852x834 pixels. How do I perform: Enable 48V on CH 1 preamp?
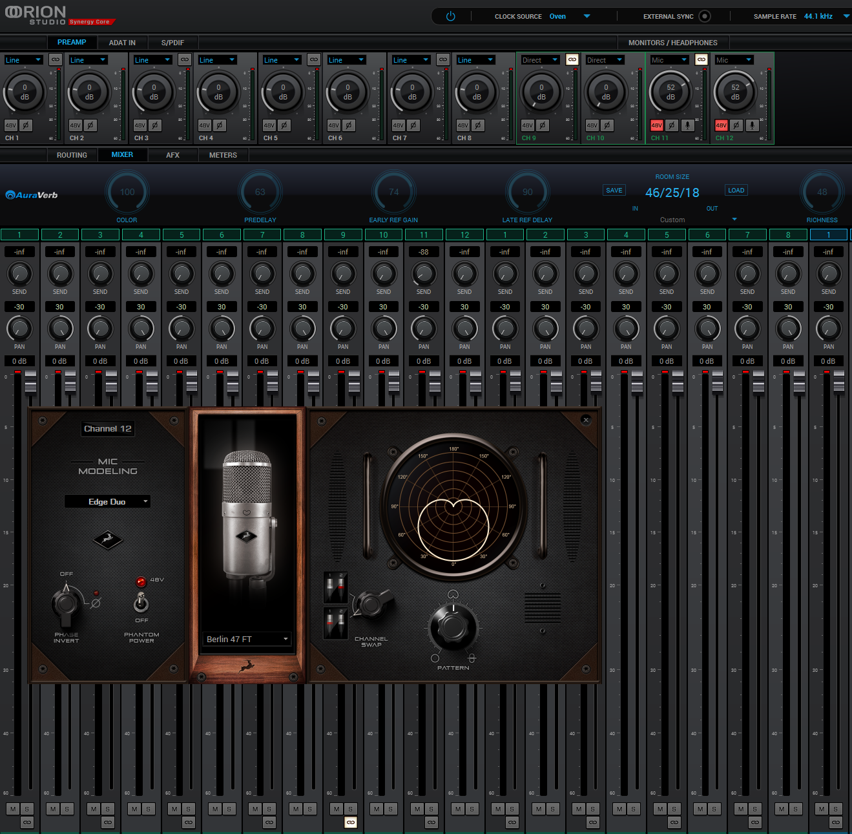(11, 125)
